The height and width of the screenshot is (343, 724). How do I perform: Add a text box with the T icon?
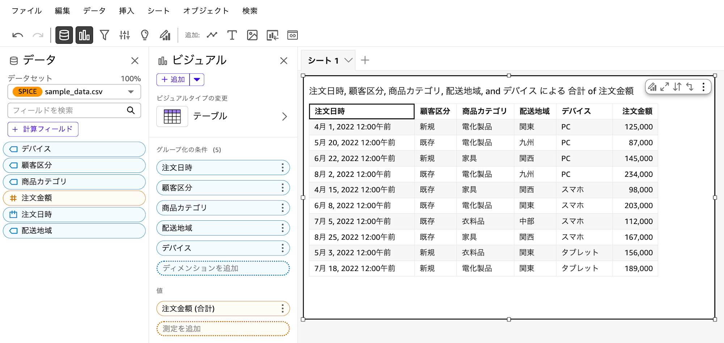[232, 35]
